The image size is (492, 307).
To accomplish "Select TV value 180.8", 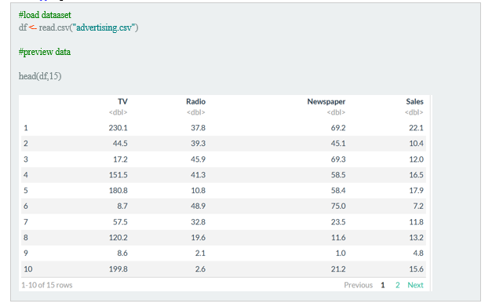I will pyautogui.click(x=118, y=191).
